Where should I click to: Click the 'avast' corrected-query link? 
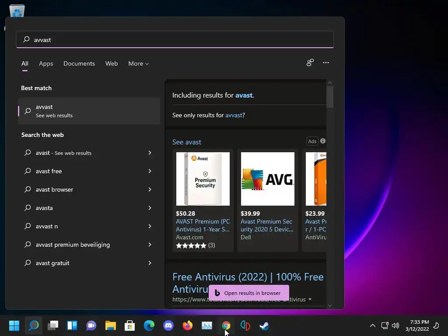tap(244, 95)
